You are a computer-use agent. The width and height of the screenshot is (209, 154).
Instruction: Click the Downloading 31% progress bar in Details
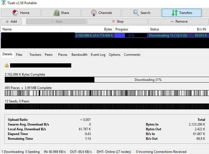[x=107, y=80]
